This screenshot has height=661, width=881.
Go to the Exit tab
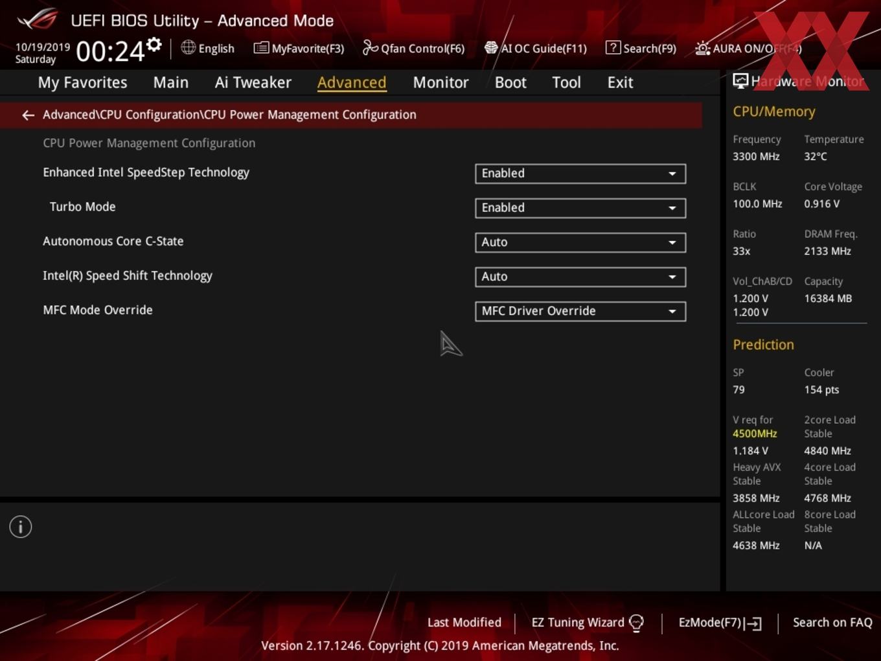tap(620, 82)
